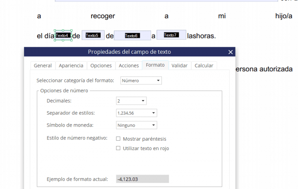This screenshot has height=189, width=298.
Task: Open the Validar tab
Action: click(x=180, y=65)
